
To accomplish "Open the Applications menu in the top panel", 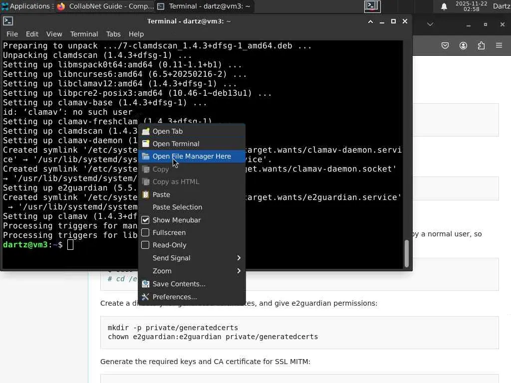I will (x=28, y=6).
